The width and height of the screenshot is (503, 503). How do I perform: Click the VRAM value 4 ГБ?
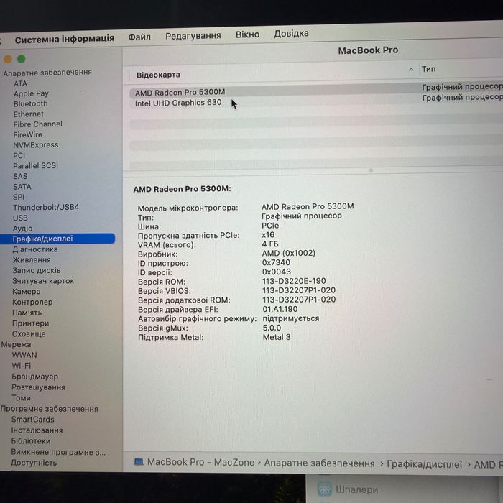click(270, 244)
